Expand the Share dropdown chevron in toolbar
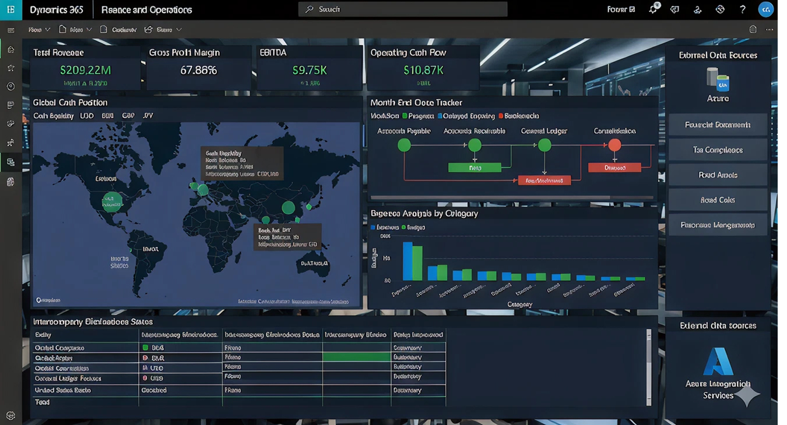787x425 pixels. click(x=179, y=30)
